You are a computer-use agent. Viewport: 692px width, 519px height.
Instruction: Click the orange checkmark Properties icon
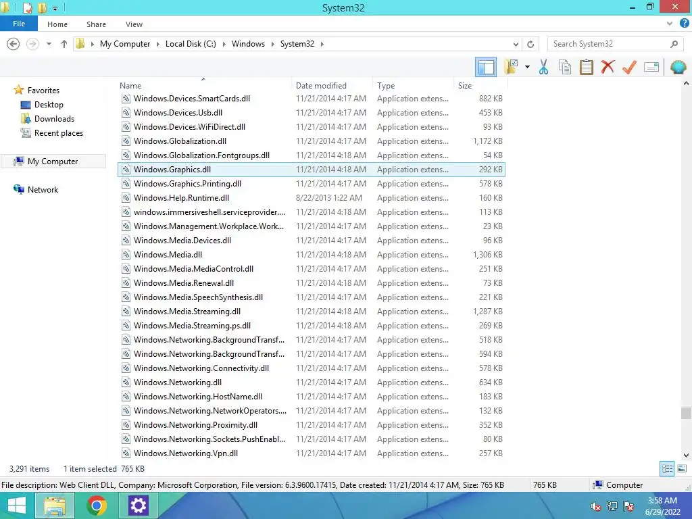pos(629,67)
